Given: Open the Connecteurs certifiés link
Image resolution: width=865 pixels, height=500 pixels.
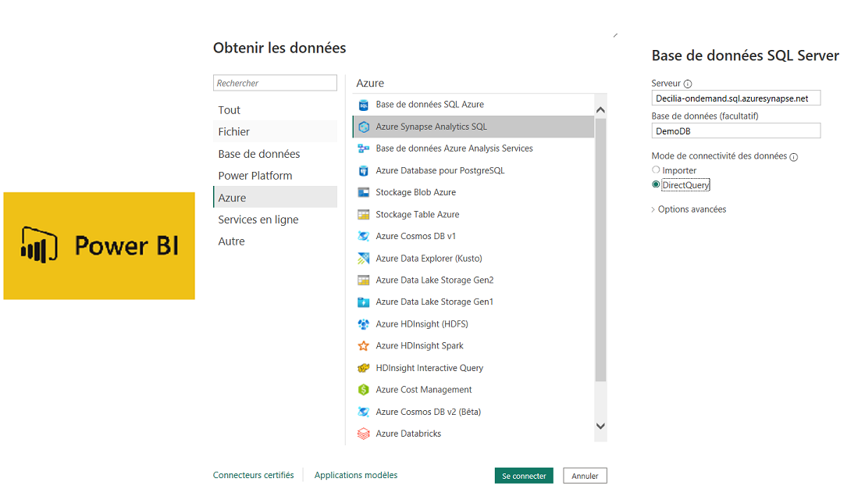Looking at the screenshot, I should 253,475.
